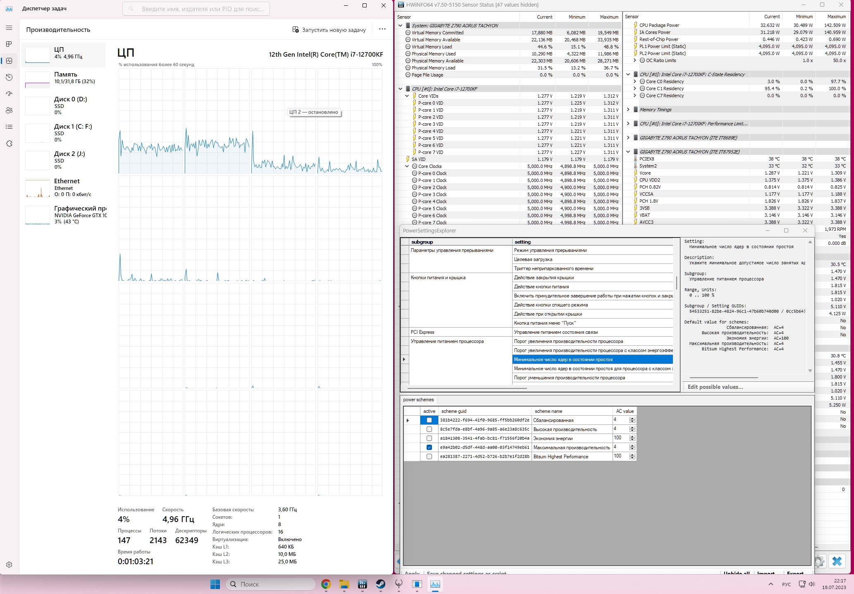Click Запустить новую задачу button

(329, 30)
